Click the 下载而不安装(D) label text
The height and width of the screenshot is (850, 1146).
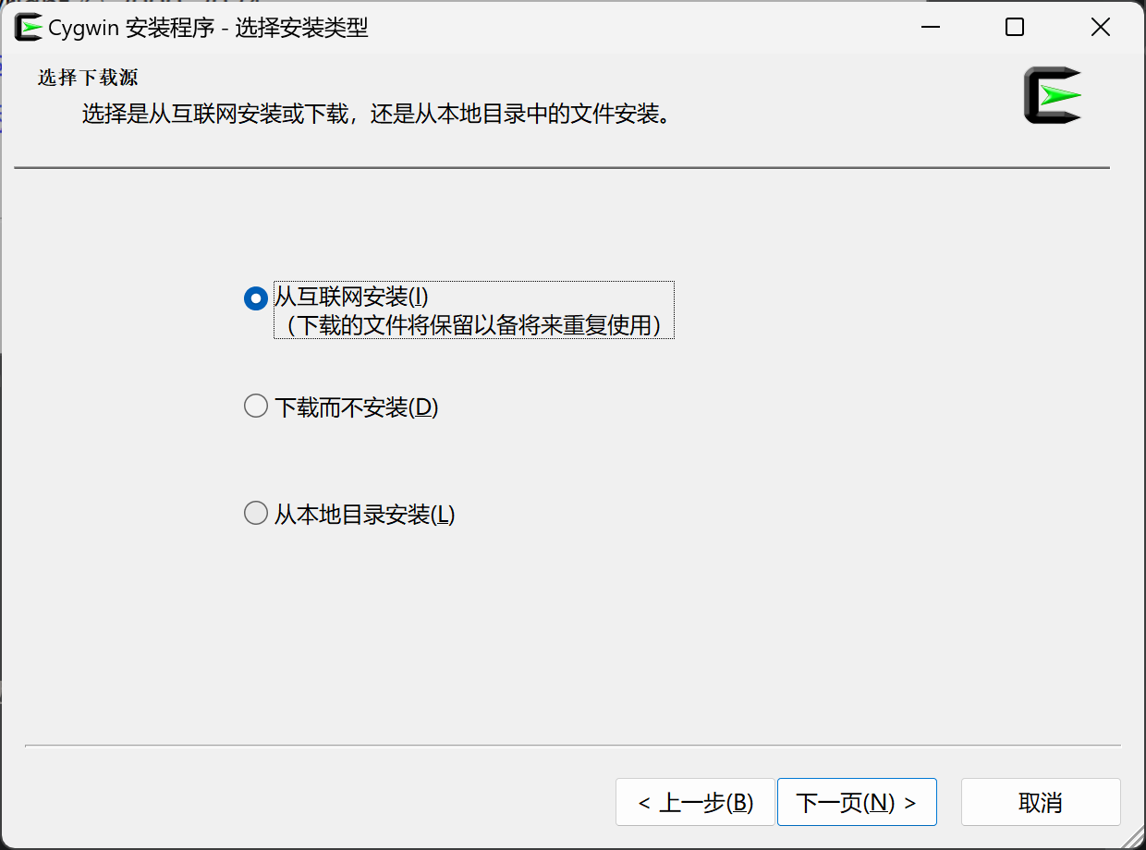click(x=357, y=407)
